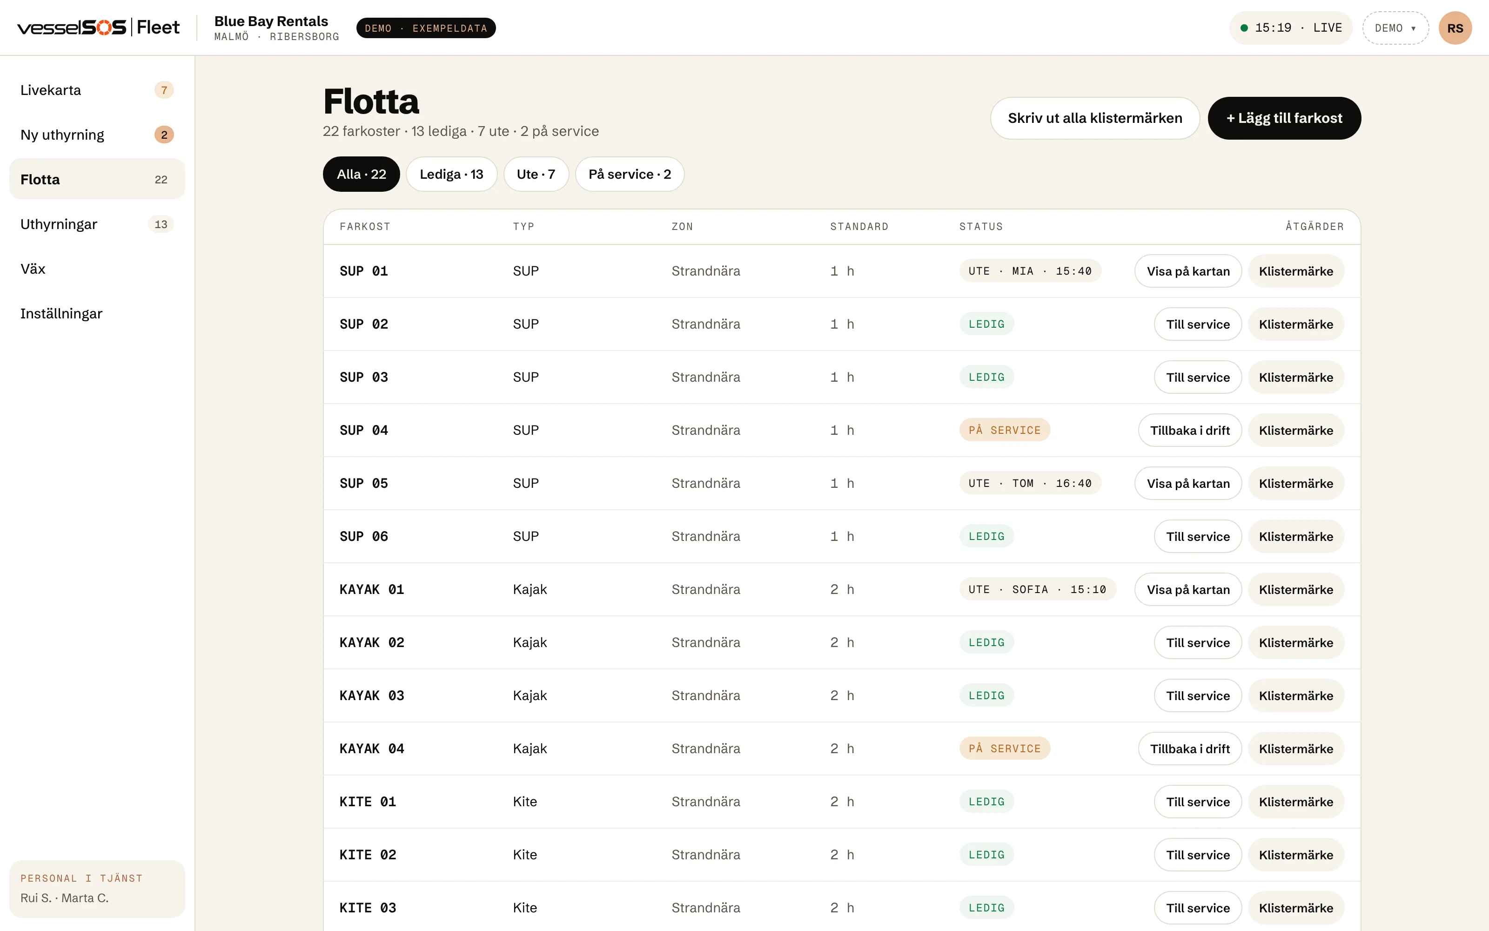Click Visa på kartan for KAYAK 01
The image size is (1489, 931).
coord(1188,590)
